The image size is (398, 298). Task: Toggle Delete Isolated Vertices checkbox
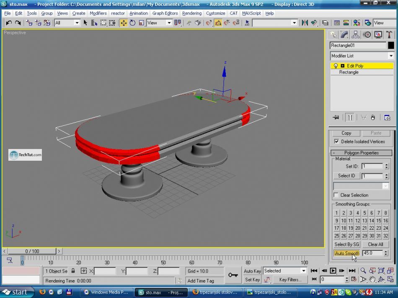336,141
